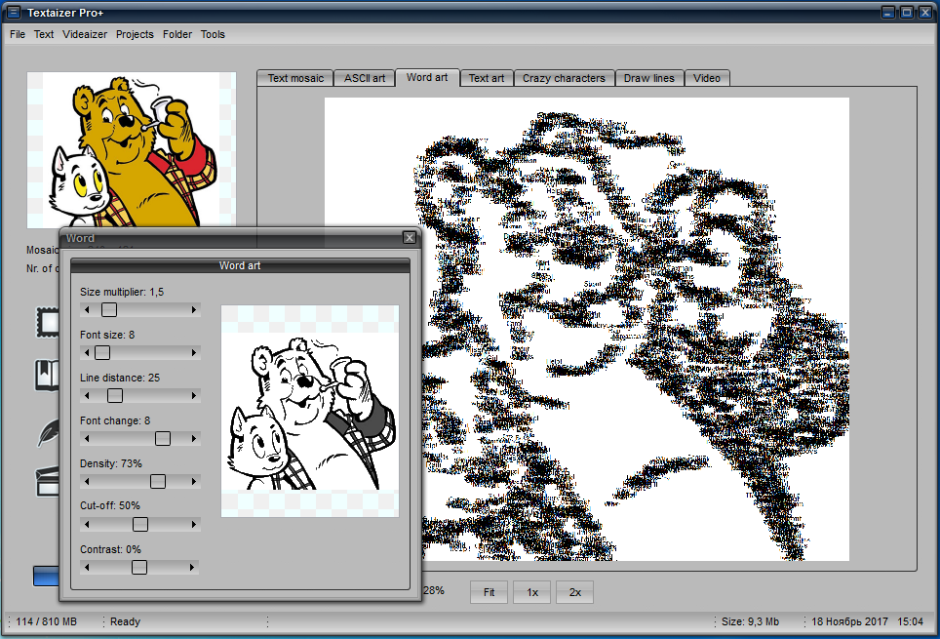Open the Videaizer menu

pyautogui.click(x=85, y=34)
